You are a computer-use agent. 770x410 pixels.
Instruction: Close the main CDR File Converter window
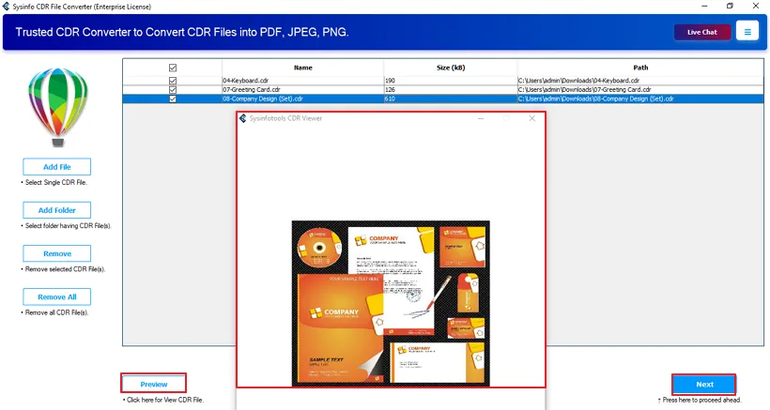[x=756, y=6]
